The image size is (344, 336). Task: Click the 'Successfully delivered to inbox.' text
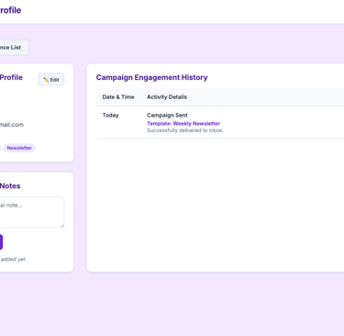185,130
